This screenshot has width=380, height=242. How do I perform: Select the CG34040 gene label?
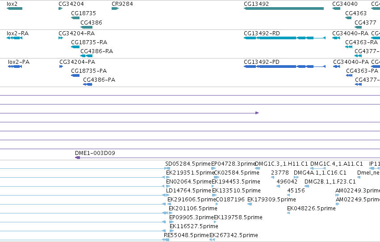coord(345,4)
